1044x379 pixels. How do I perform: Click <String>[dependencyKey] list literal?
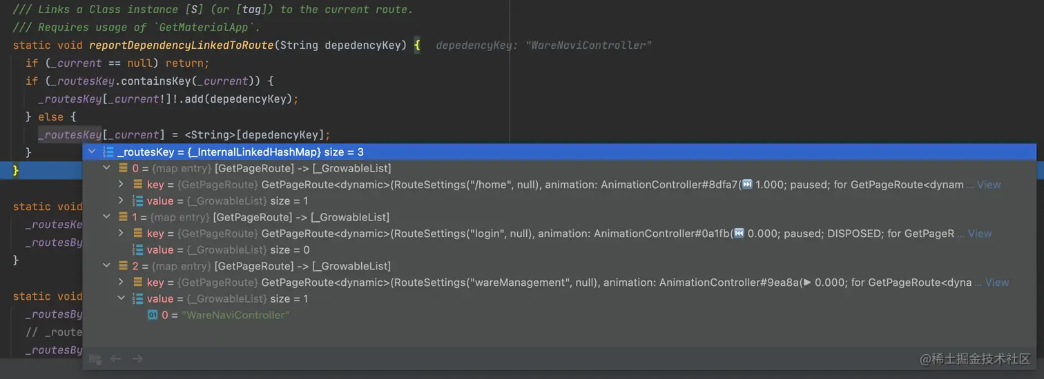tap(257, 135)
